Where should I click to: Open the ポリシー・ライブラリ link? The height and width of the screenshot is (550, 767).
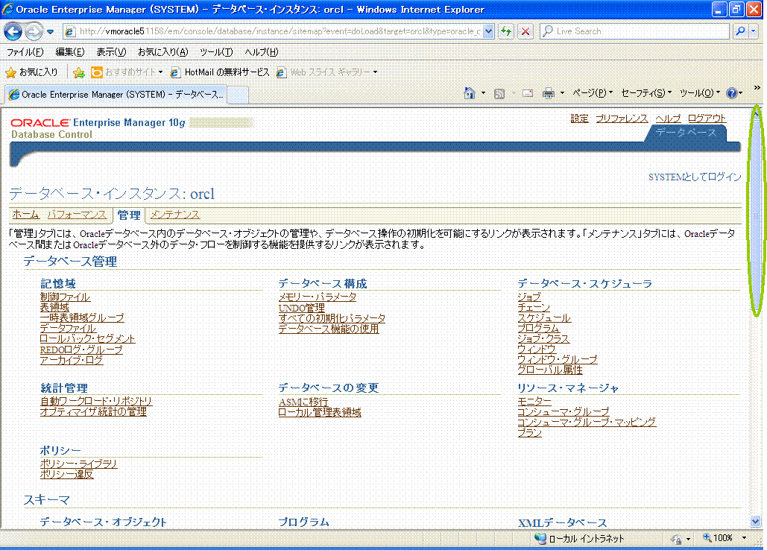click(78, 464)
